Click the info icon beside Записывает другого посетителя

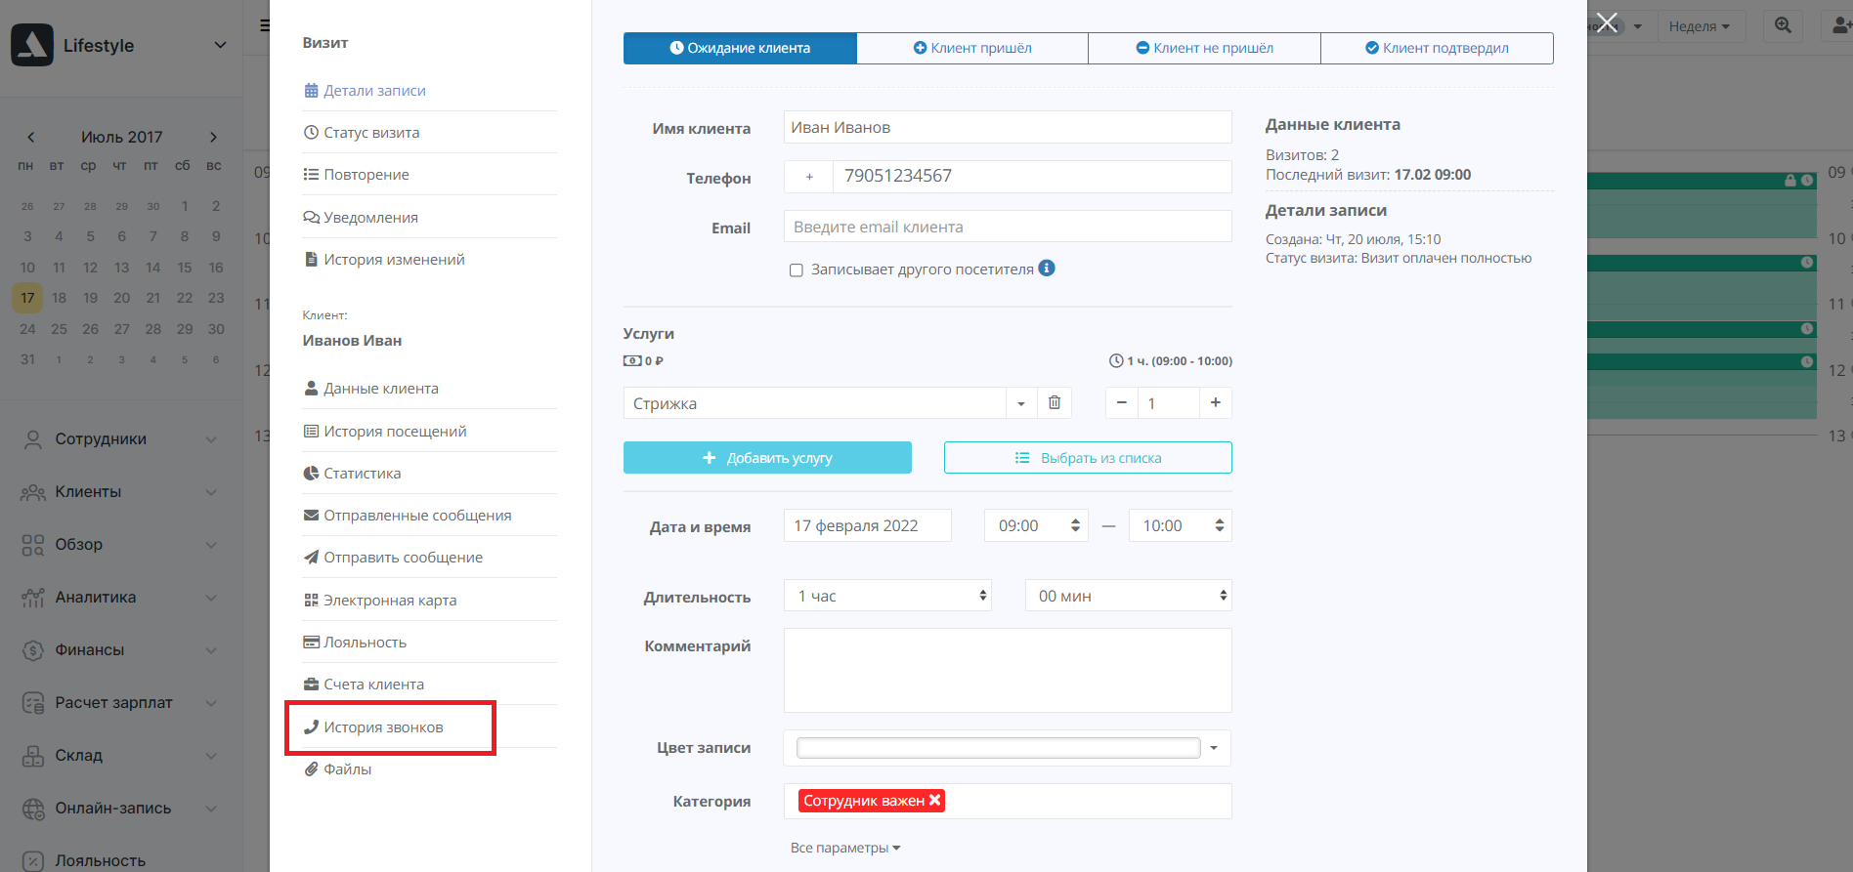point(1047,269)
